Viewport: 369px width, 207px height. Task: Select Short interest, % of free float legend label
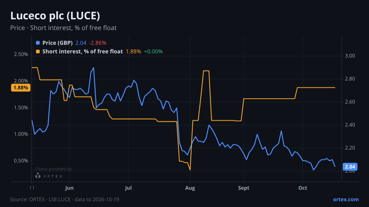82,52
